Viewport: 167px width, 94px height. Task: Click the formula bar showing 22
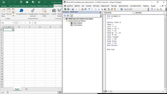[47, 23]
